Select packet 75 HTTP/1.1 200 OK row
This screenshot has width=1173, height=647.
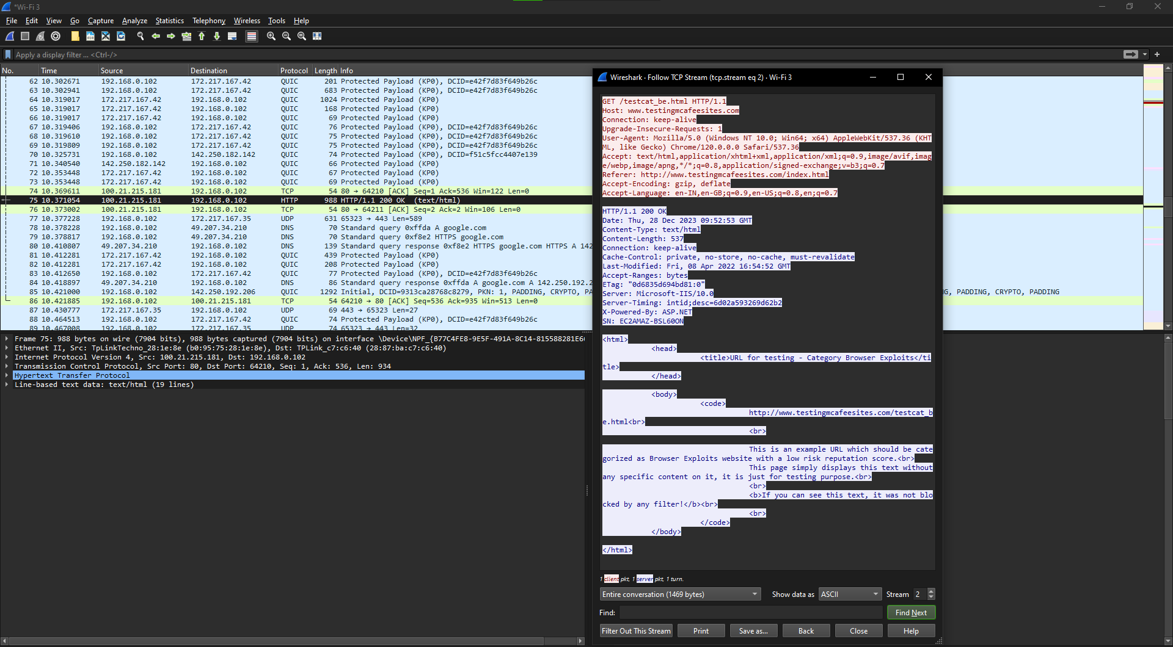(297, 200)
